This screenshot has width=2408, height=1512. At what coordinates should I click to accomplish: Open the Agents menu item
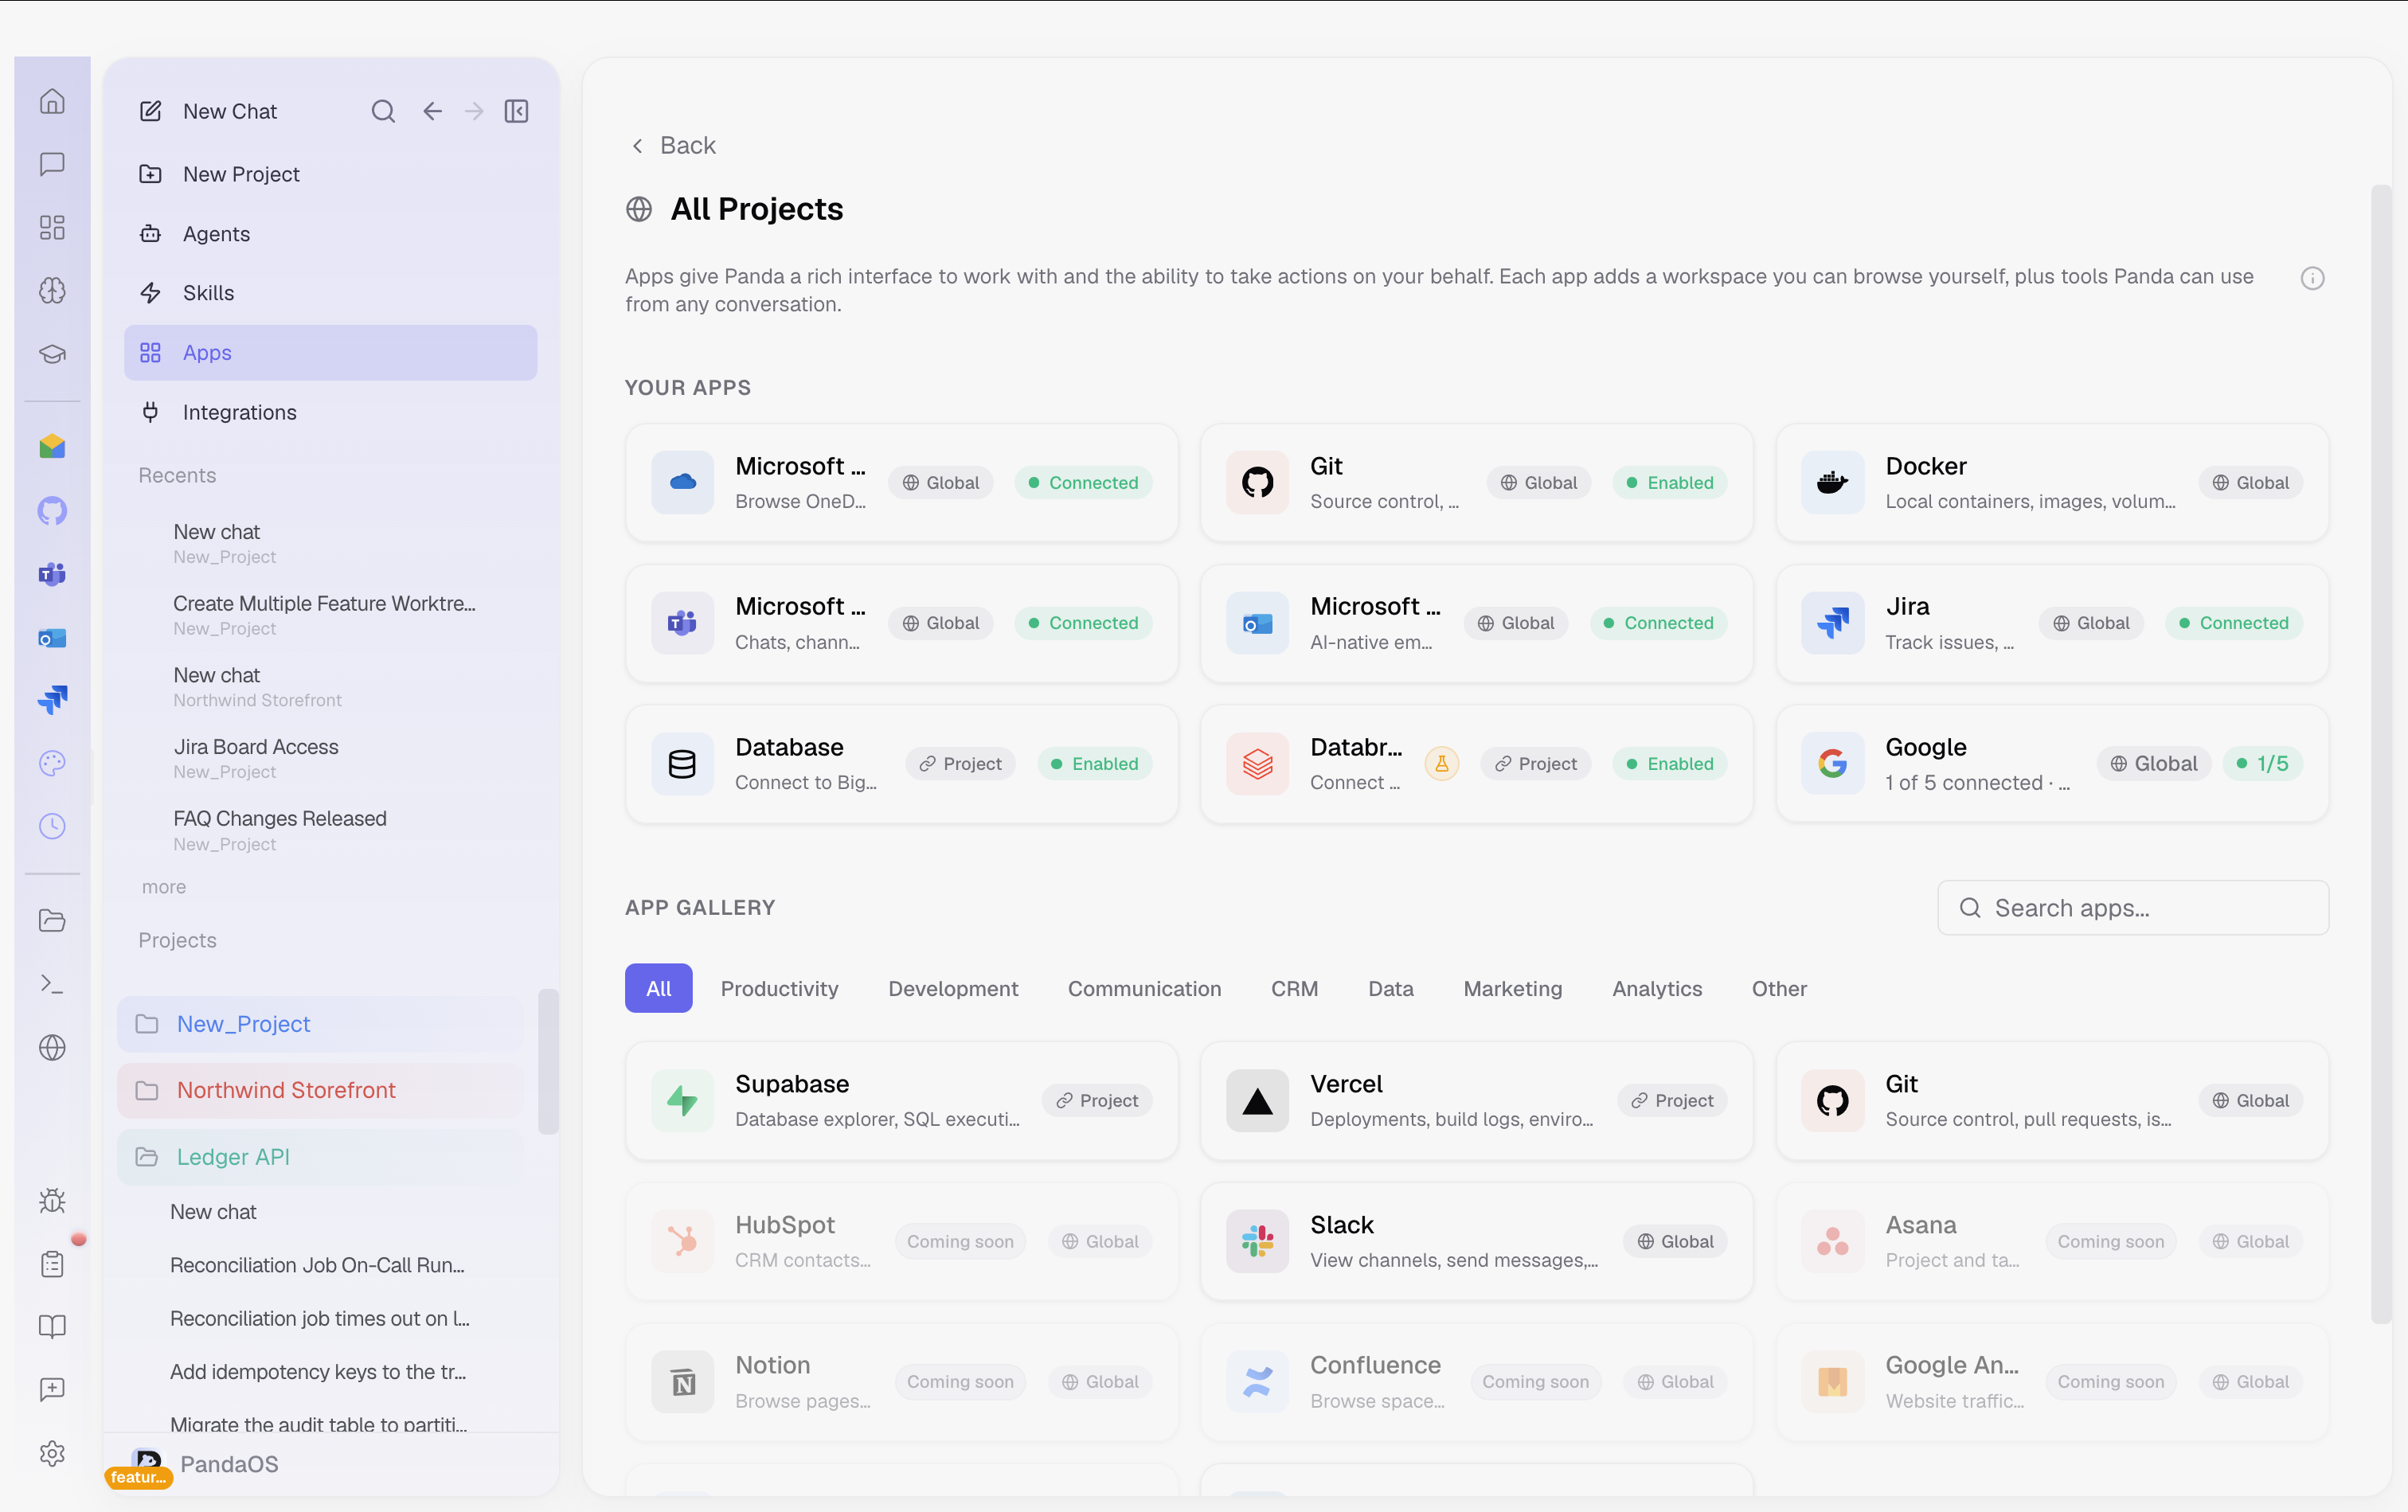pyautogui.click(x=330, y=234)
